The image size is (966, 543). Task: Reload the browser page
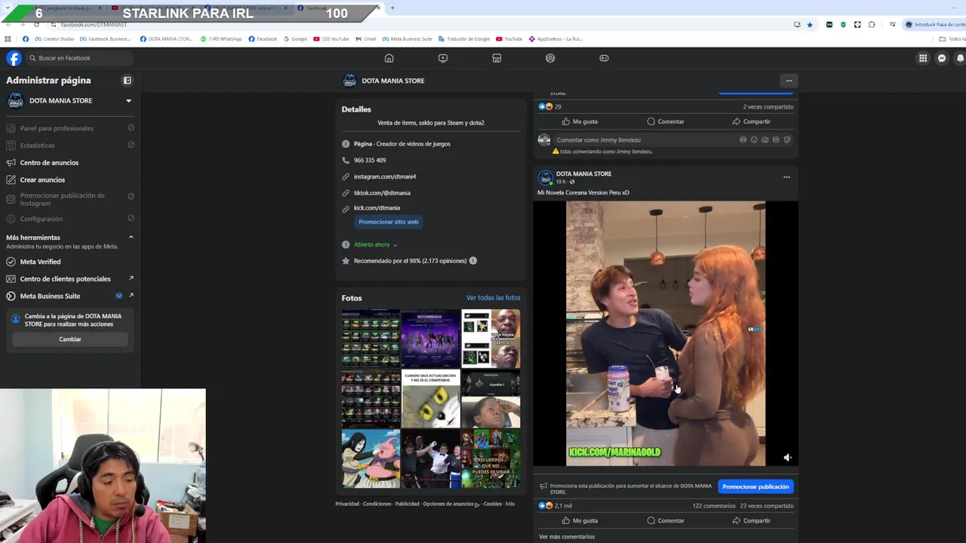point(36,24)
